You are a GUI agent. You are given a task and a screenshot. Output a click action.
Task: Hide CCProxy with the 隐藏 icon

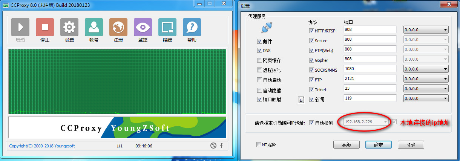click(167, 27)
